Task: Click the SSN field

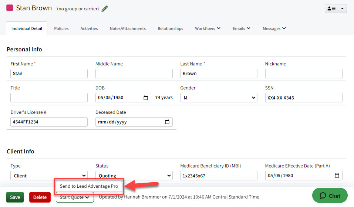Action: point(304,98)
